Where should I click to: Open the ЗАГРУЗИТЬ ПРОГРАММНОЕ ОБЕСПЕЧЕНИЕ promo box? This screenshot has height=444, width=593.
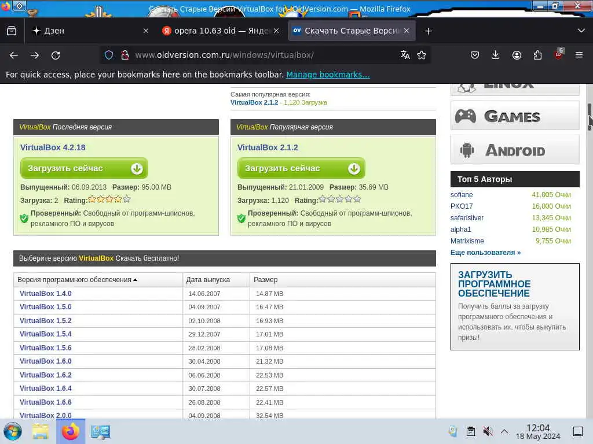(515, 306)
